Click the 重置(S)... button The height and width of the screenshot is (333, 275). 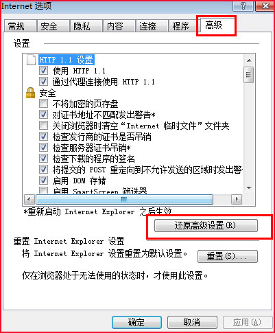pyautogui.click(x=227, y=256)
